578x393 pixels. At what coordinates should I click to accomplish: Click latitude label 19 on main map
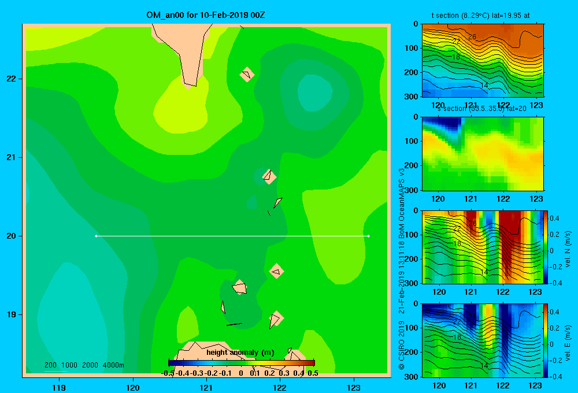click(12, 314)
